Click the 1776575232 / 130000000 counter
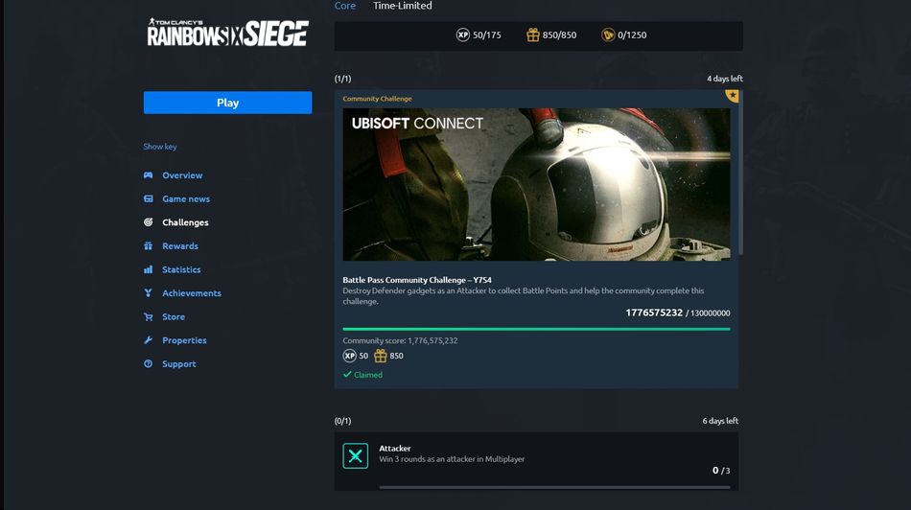The height and width of the screenshot is (510, 911). 677,313
